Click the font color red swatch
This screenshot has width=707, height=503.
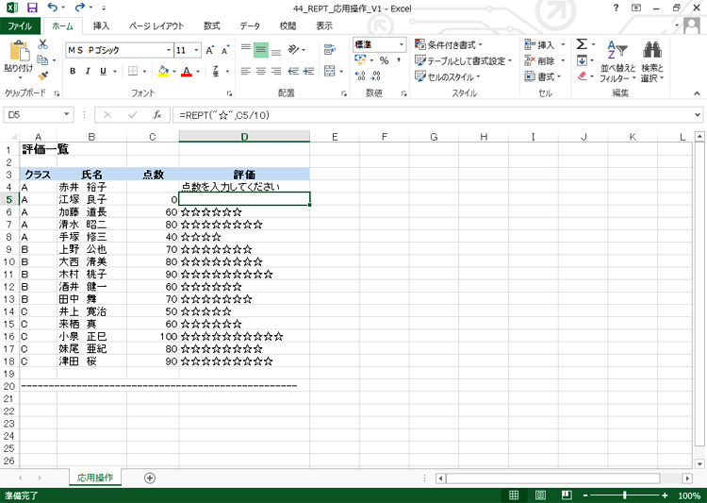187,71
